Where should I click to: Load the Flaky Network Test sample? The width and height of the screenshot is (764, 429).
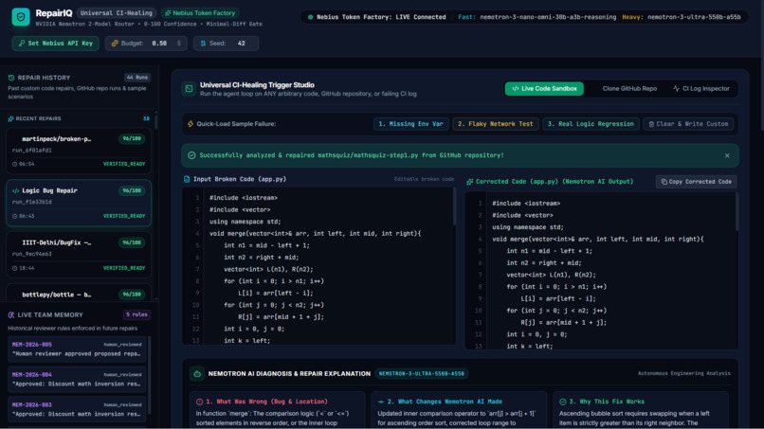pos(495,124)
